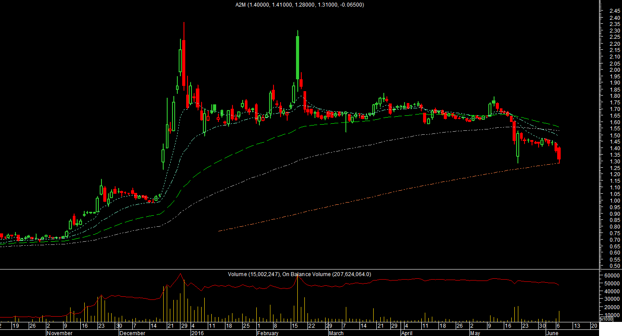Click the 2.40 price axis label
The height and width of the screenshot is (336, 622).
point(614,18)
